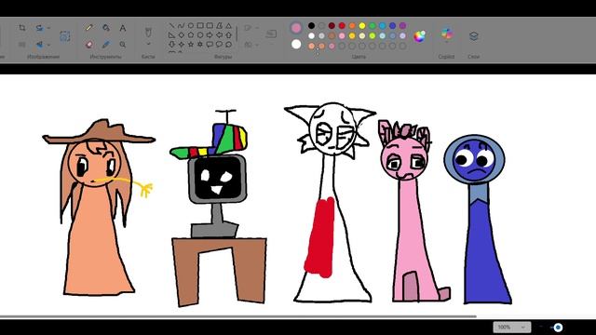Screen dimensions: 596x335
Task: Pick the green color swatch
Action: pyautogui.click(x=372, y=26)
